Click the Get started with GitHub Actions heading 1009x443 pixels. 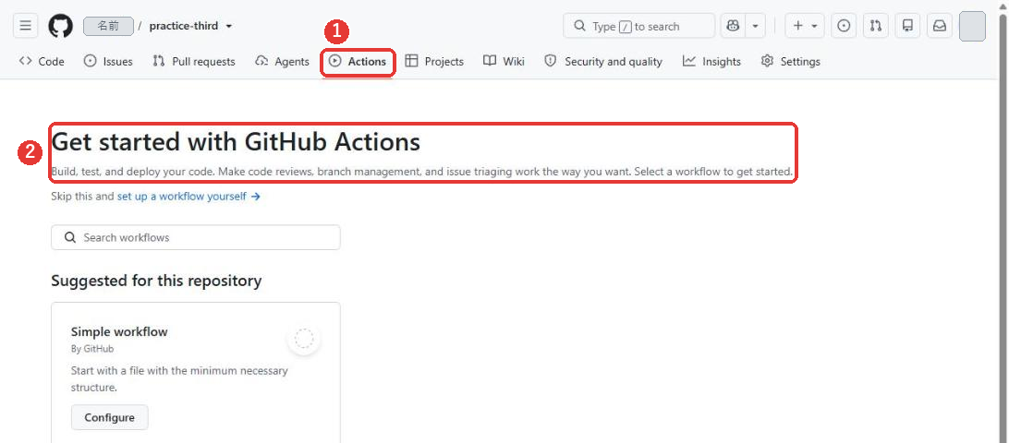pyautogui.click(x=236, y=141)
